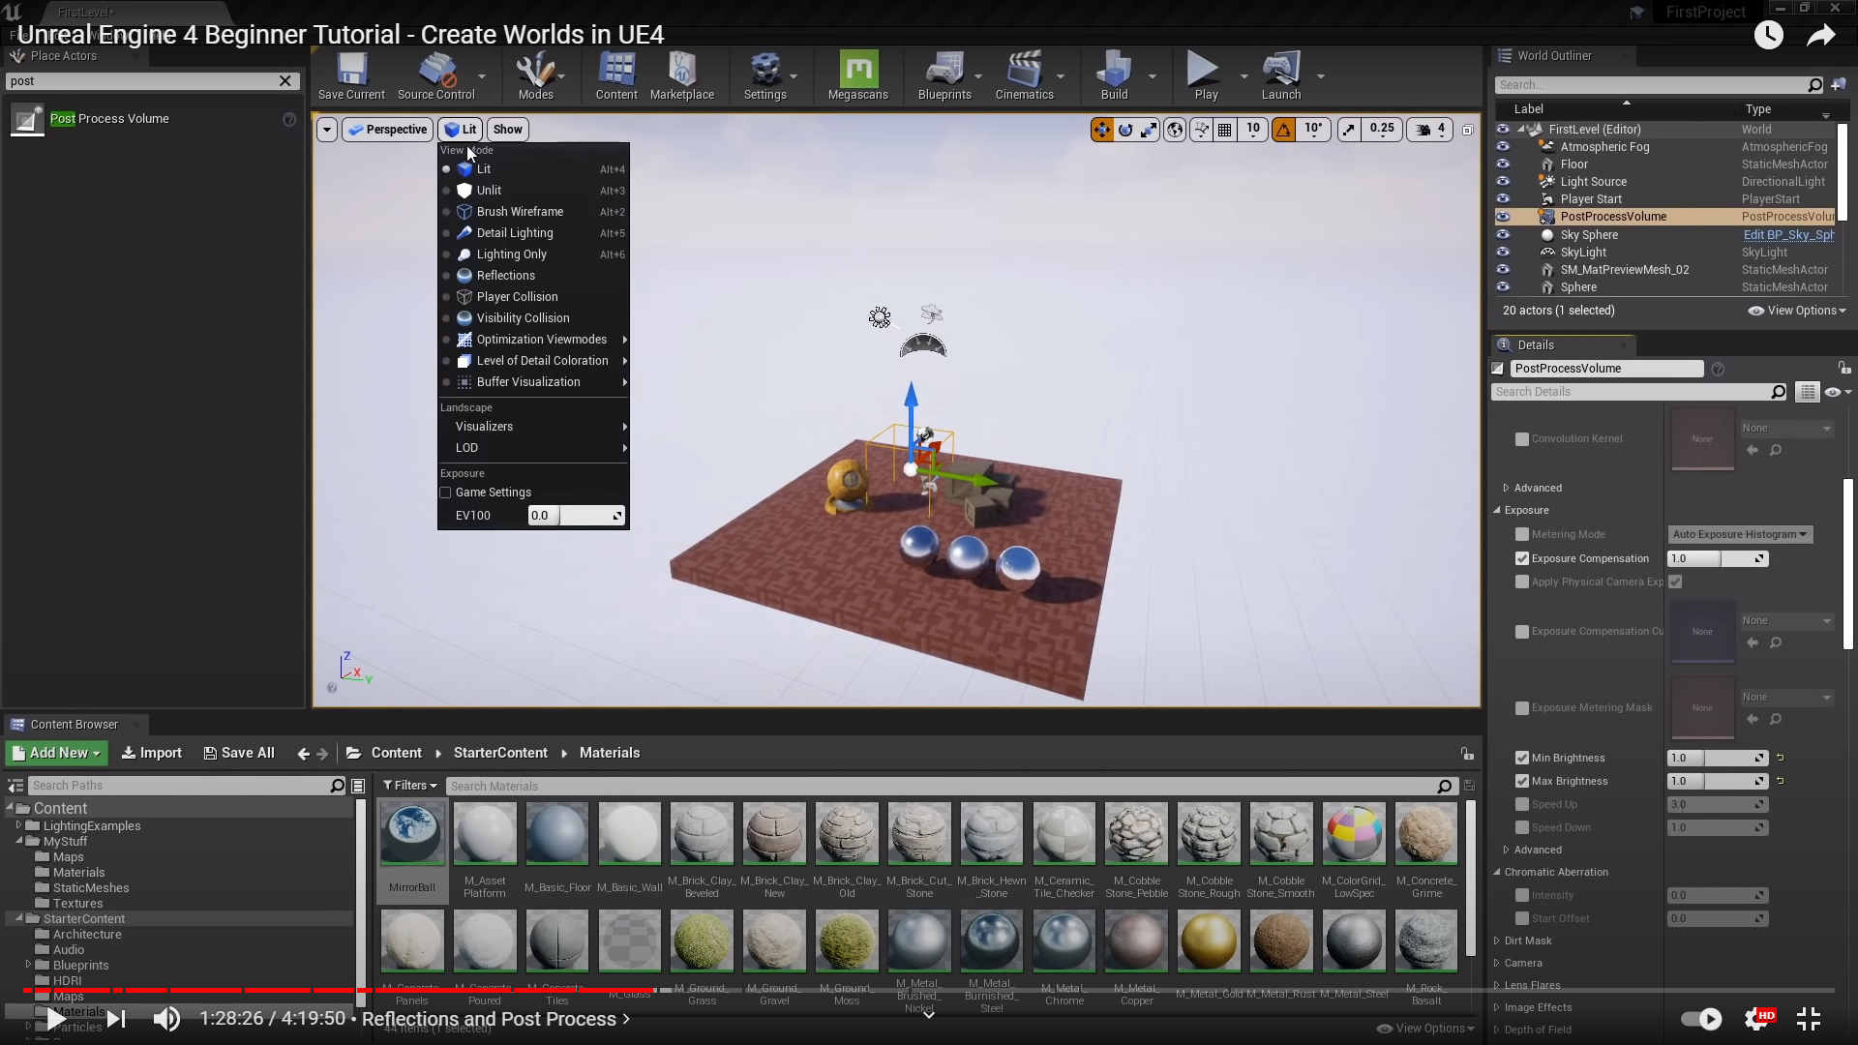Click the Add New button
The height and width of the screenshot is (1045, 1858).
pyautogui.click(x=57, y=753)
